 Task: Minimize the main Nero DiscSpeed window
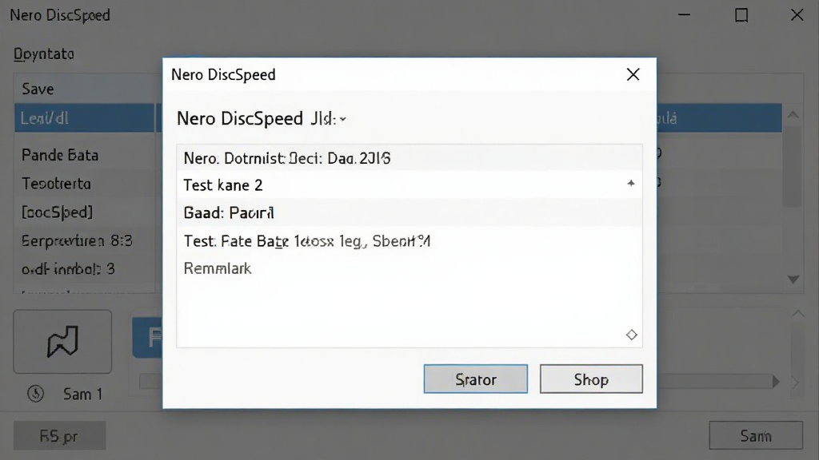(685, 15)
